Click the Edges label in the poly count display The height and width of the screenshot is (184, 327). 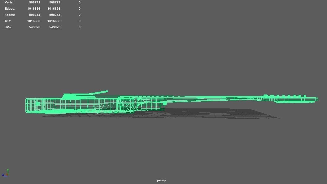[x=10, y=9]
